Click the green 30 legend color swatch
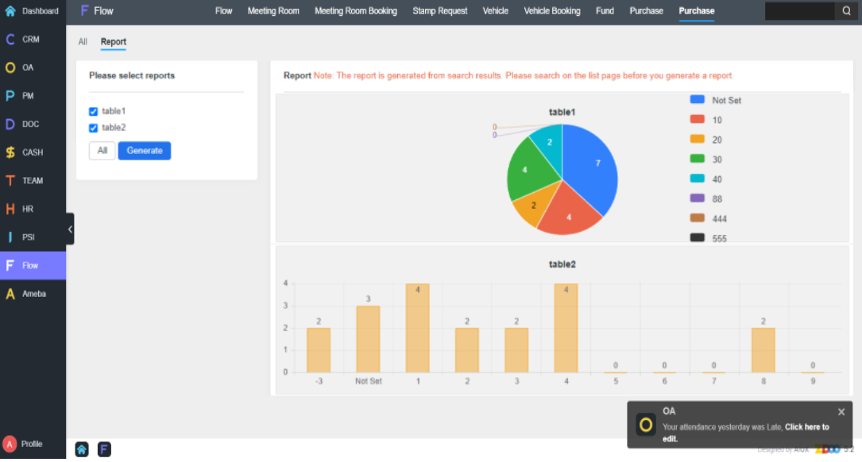 tap(698, 159)
